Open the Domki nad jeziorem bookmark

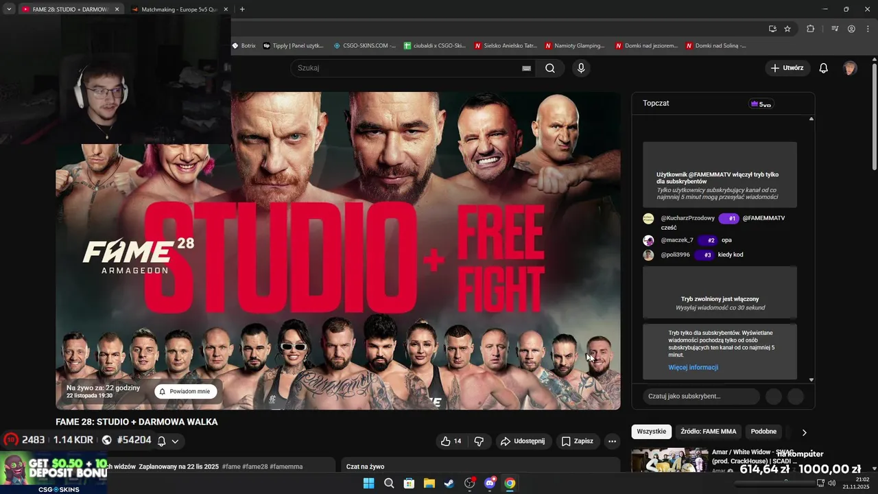(647, 46)
